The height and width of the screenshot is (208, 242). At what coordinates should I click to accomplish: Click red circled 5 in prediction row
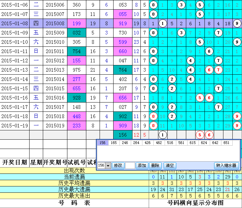click(x=200, y=135)
